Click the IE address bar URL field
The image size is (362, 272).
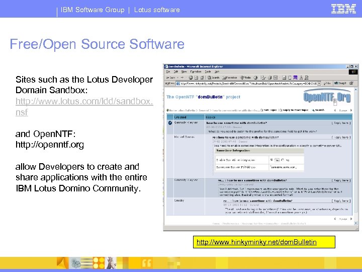(x=248, y=83)
